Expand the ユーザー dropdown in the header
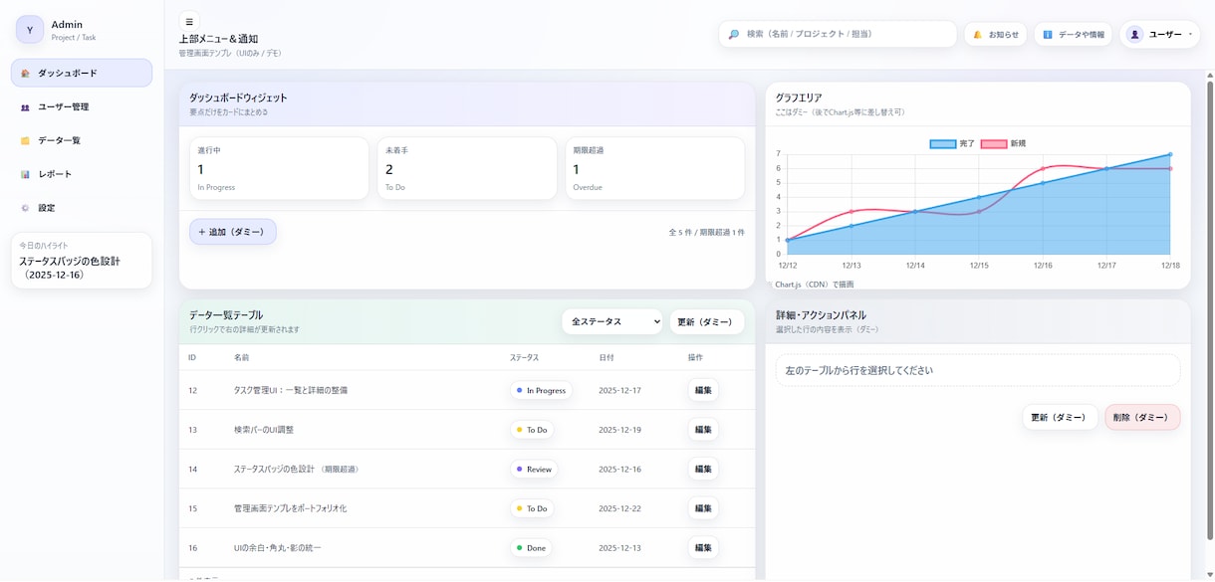The height and width of the screenshot is (582, 1215). click(1160, 34)
